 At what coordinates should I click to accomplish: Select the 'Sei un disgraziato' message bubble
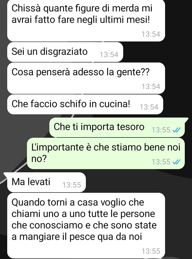pyautogui.click(x=65, y=52)
